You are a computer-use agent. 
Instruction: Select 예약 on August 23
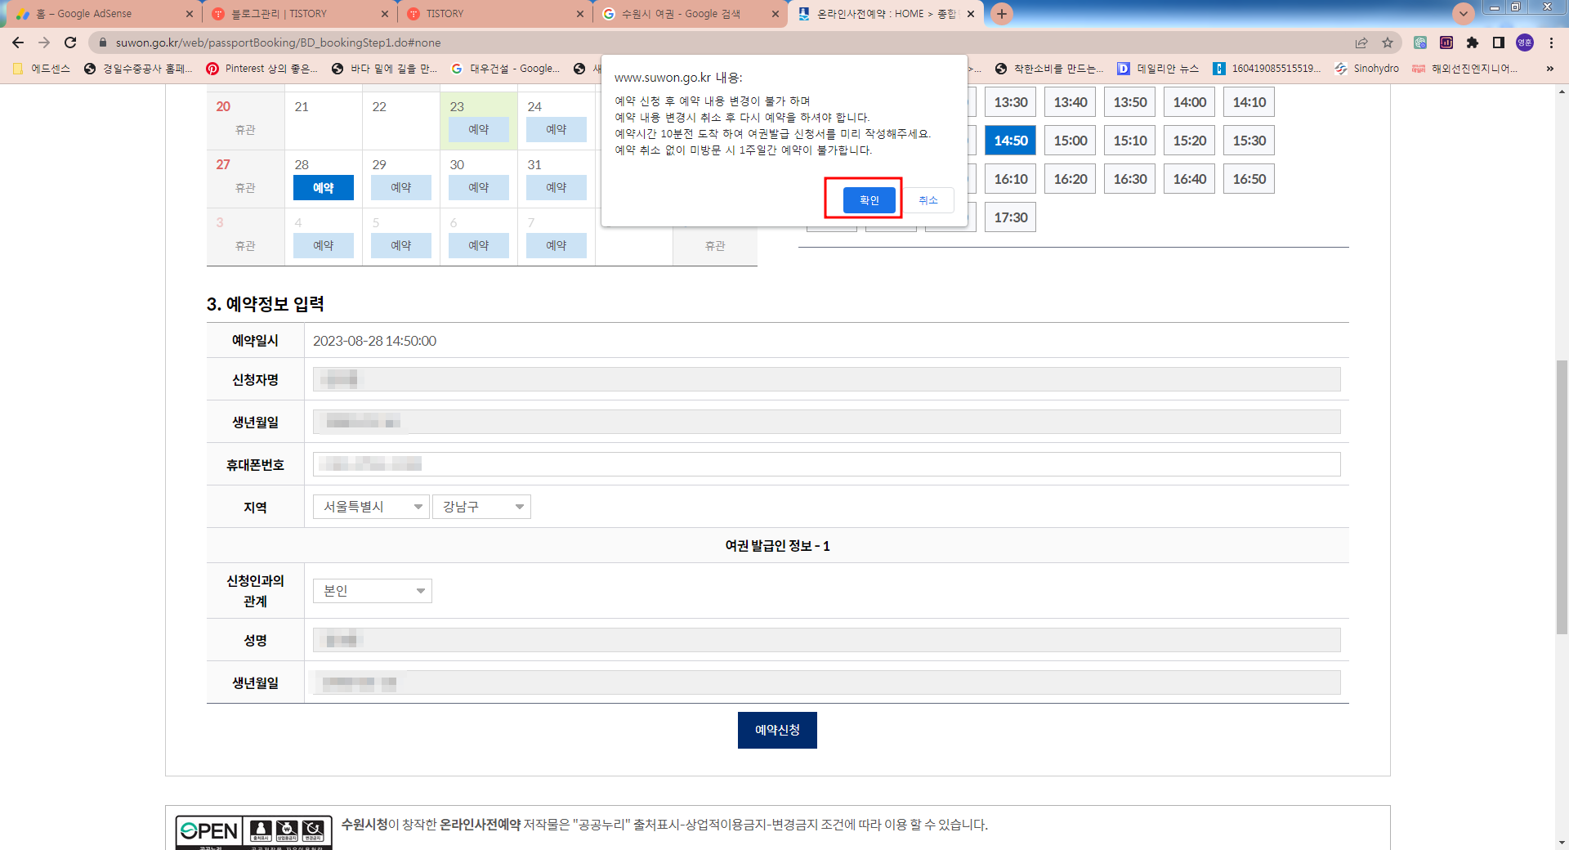click(479, 129)
